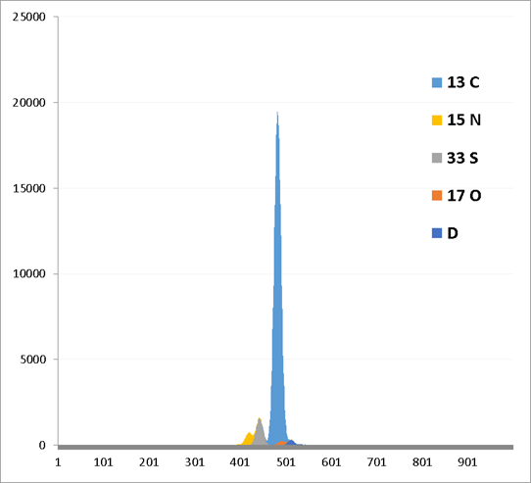Viewport: 531px width, 483px height.
Task: Select the D legend label
Action: pyautogui.click(x=453, y=233)
